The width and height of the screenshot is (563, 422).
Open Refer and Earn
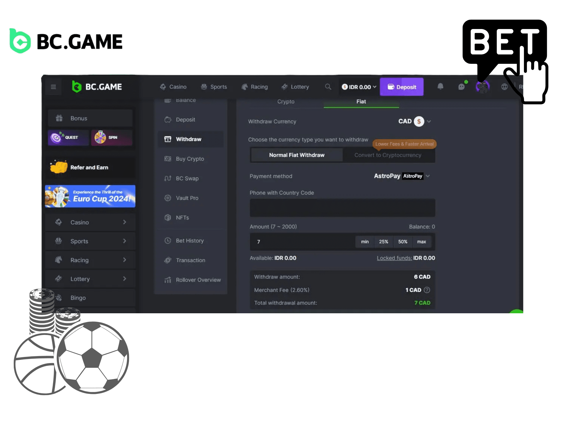[90, 167]
